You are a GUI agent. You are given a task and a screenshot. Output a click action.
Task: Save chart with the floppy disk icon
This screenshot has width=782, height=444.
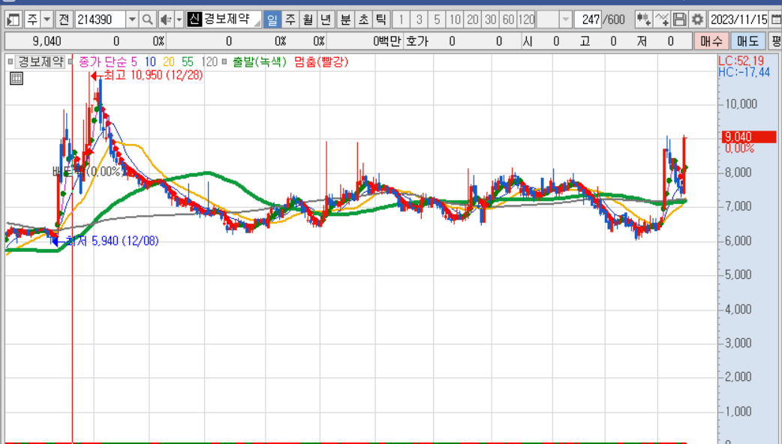679,20
